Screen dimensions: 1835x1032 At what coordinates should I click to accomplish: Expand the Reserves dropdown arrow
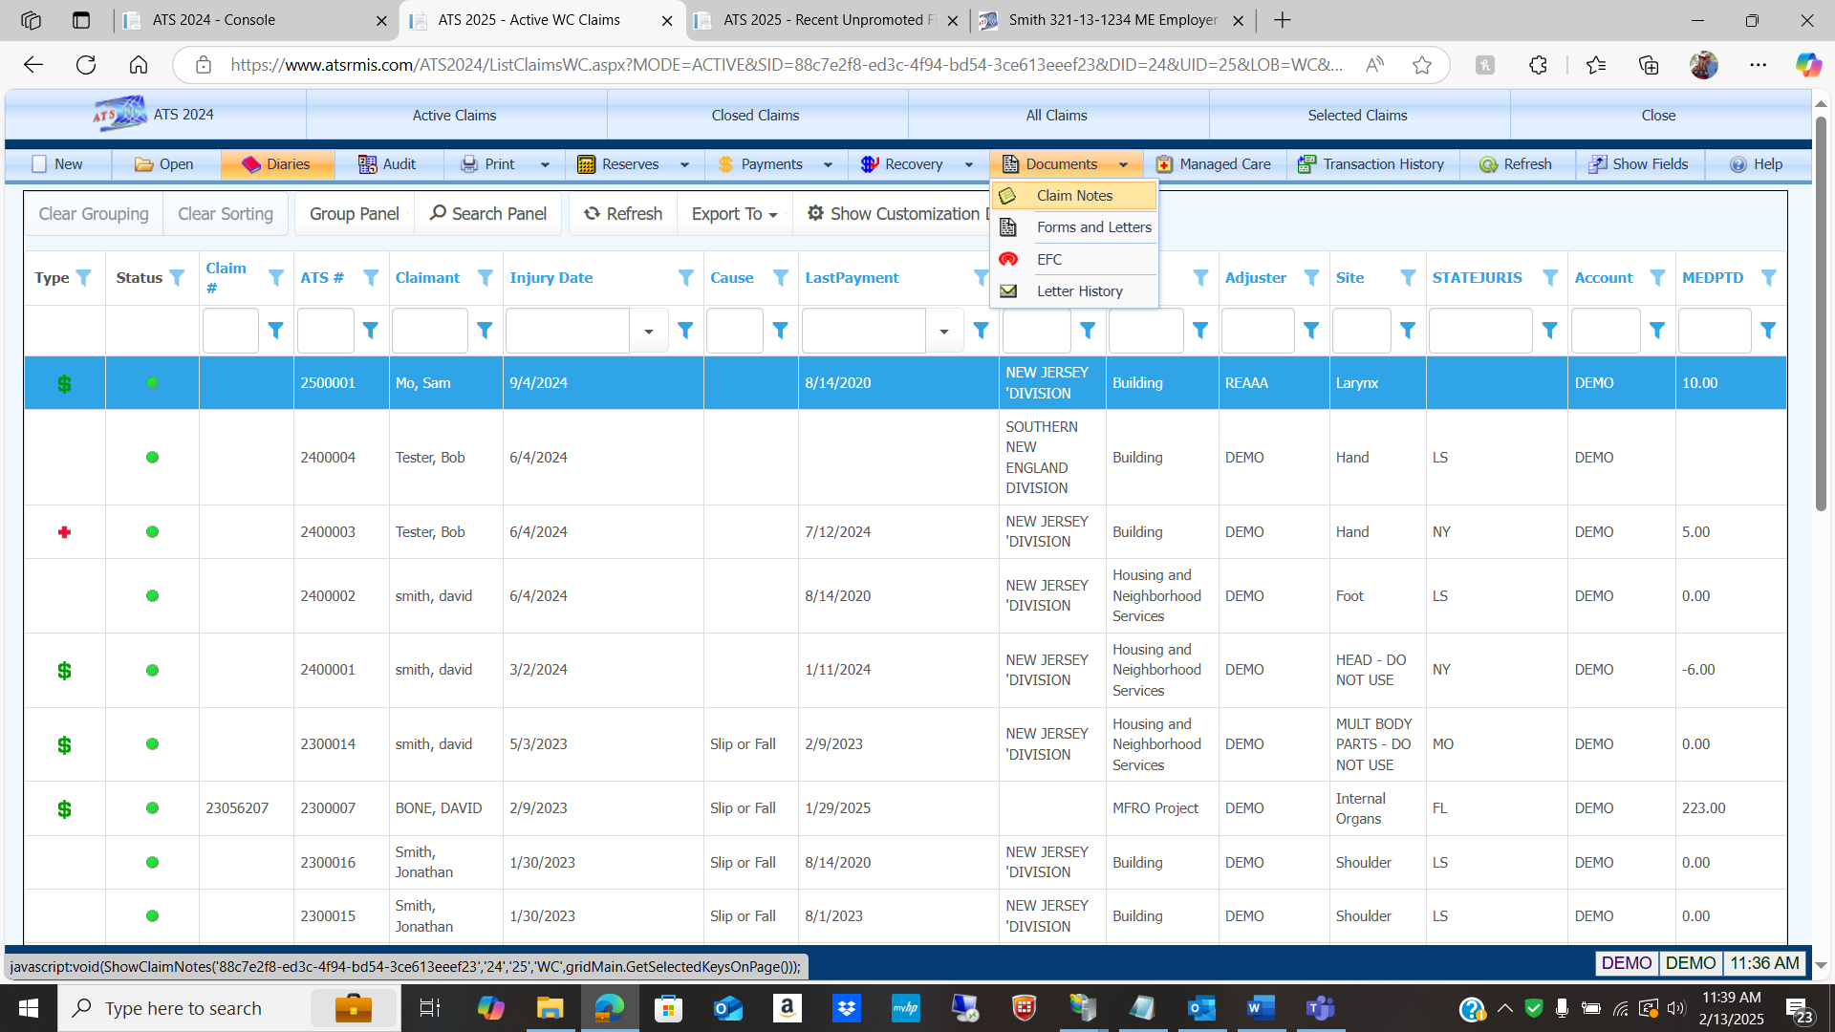(684, 164)
